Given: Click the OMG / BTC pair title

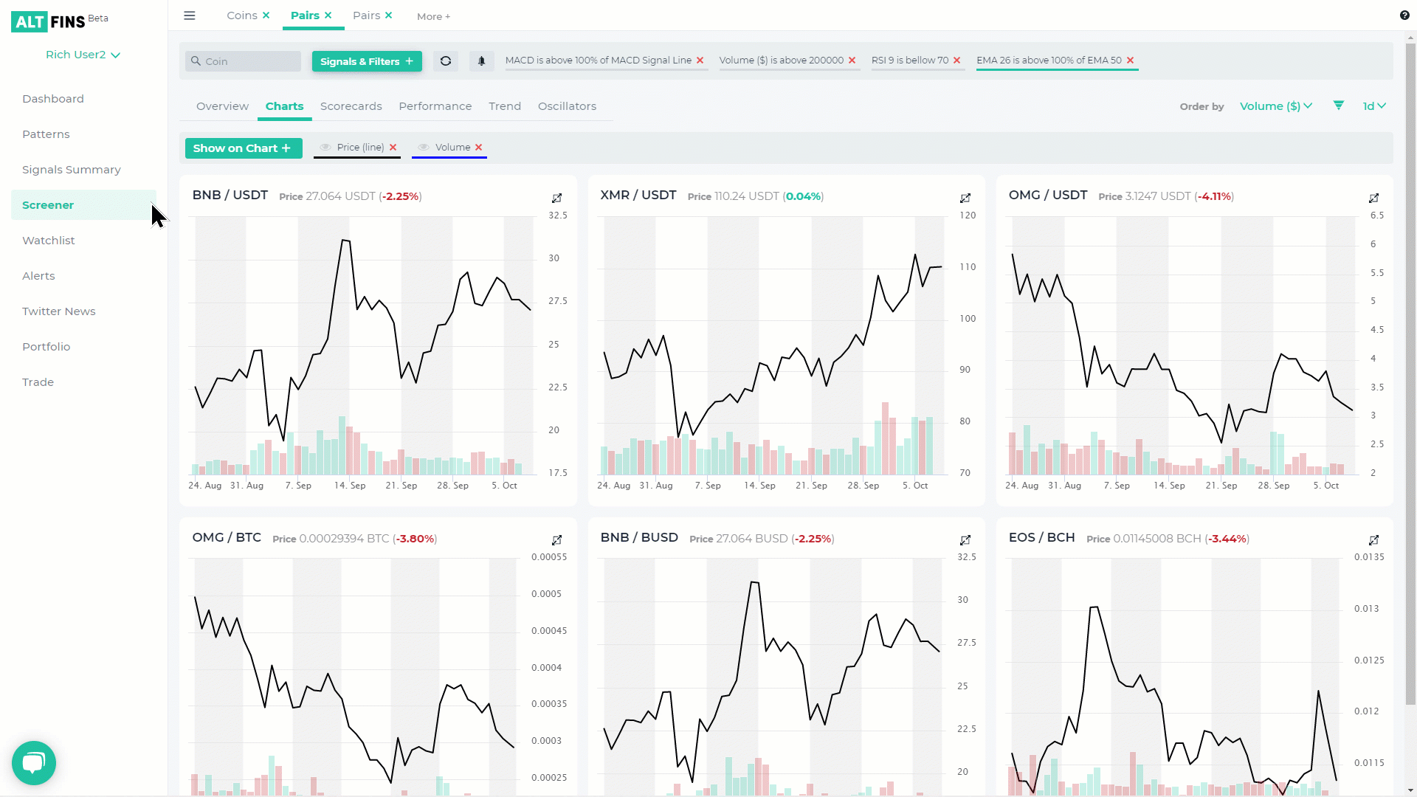Looking at the screenshot, I should (227, 538).
